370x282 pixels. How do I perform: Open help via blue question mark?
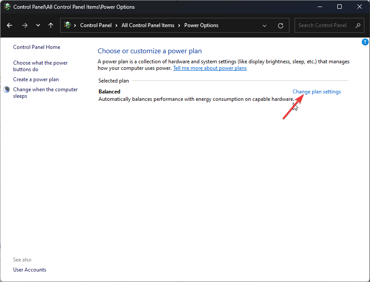(x=365, y=42)
